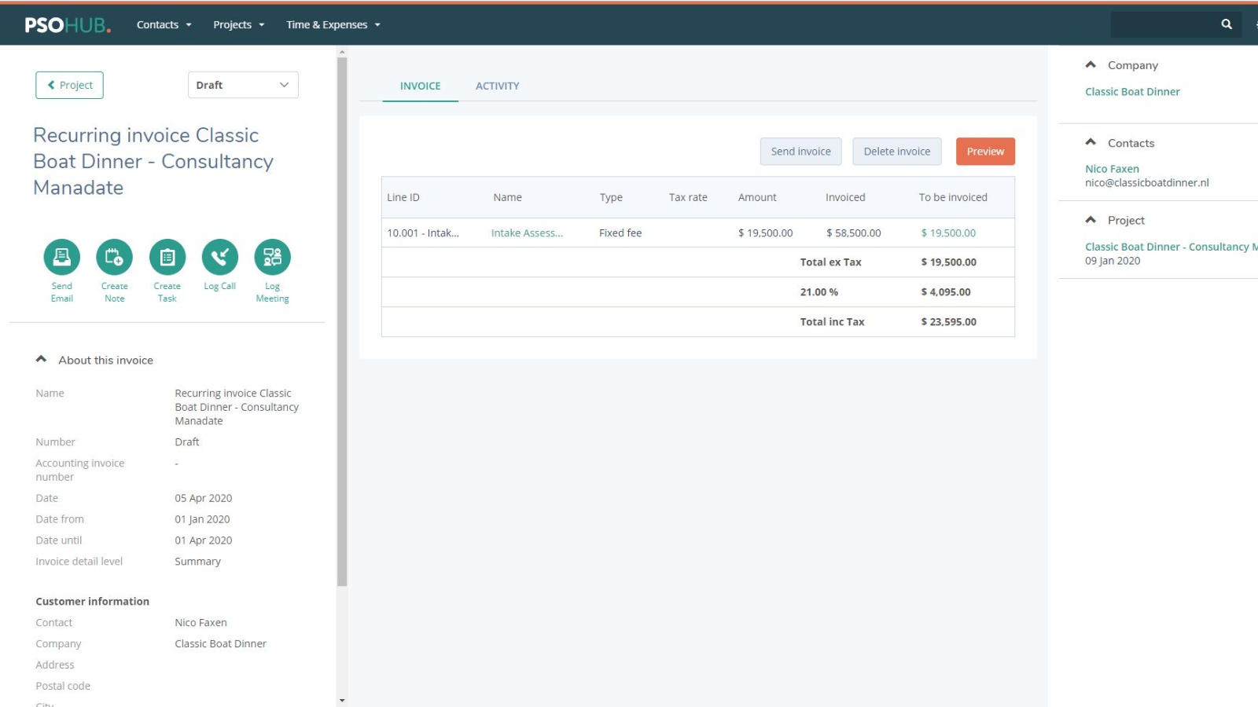Collapse the Contacts panel
The image size is (1258, 707).
click(1091, 142)
